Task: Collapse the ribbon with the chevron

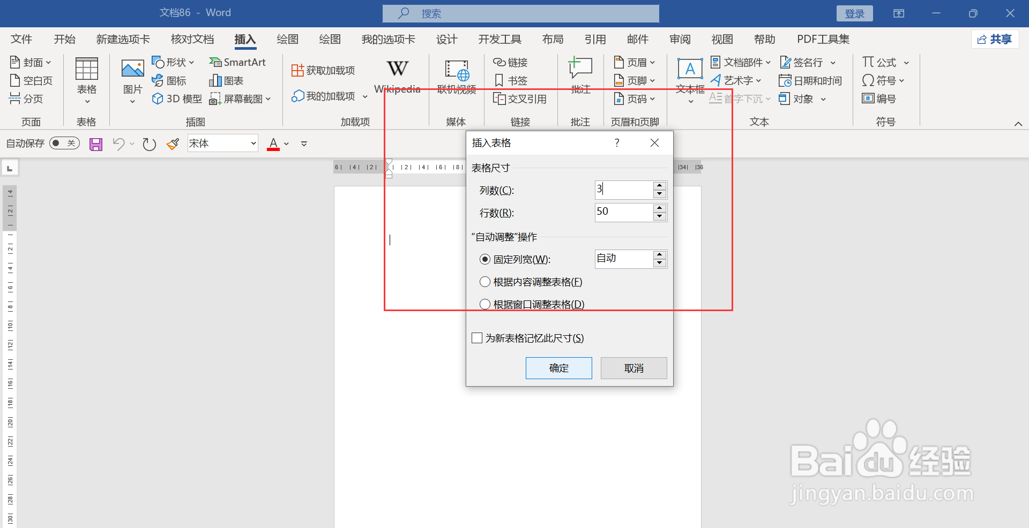Action: (1018, 124)
